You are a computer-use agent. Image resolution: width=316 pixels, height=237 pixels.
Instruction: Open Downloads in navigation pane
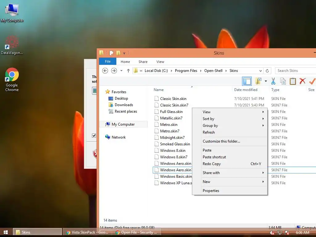click(x=121, y=105)
